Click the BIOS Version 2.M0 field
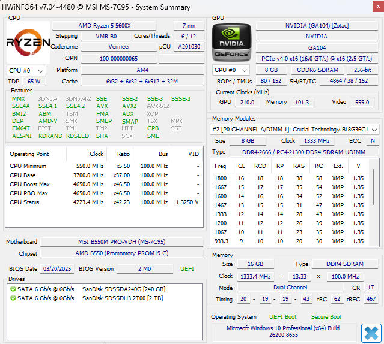Screen dimensions: 384x344 (x=145, y=269)
